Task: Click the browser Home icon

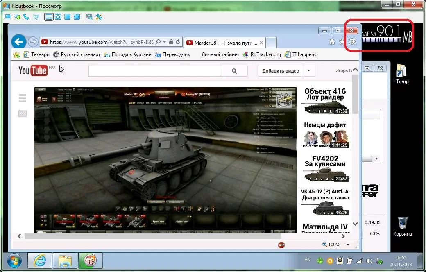Action: (332, 41)
